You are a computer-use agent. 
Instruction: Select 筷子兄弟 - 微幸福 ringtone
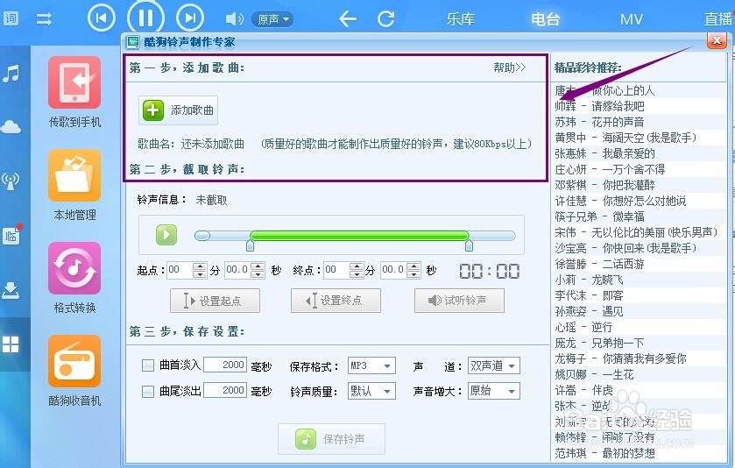[x=599, y=216]
